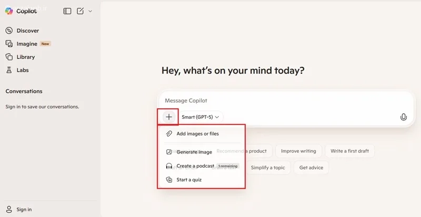Click Sign in at the sidebar bottom
Viewport: 421px width, 217px height.
click(24, 209)
